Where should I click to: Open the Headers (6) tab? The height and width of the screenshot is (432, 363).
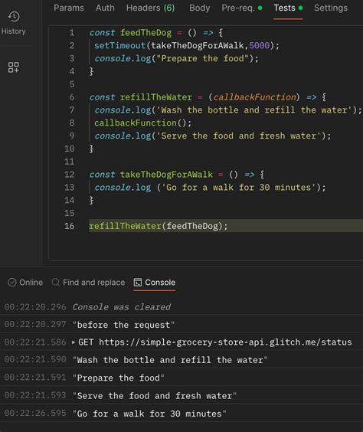tap(150, 8)
